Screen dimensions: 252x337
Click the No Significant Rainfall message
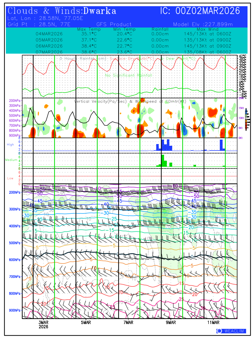click(129, 75)
